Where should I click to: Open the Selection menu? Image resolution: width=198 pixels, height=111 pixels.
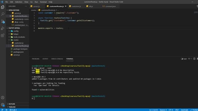(x=19, y=2)
